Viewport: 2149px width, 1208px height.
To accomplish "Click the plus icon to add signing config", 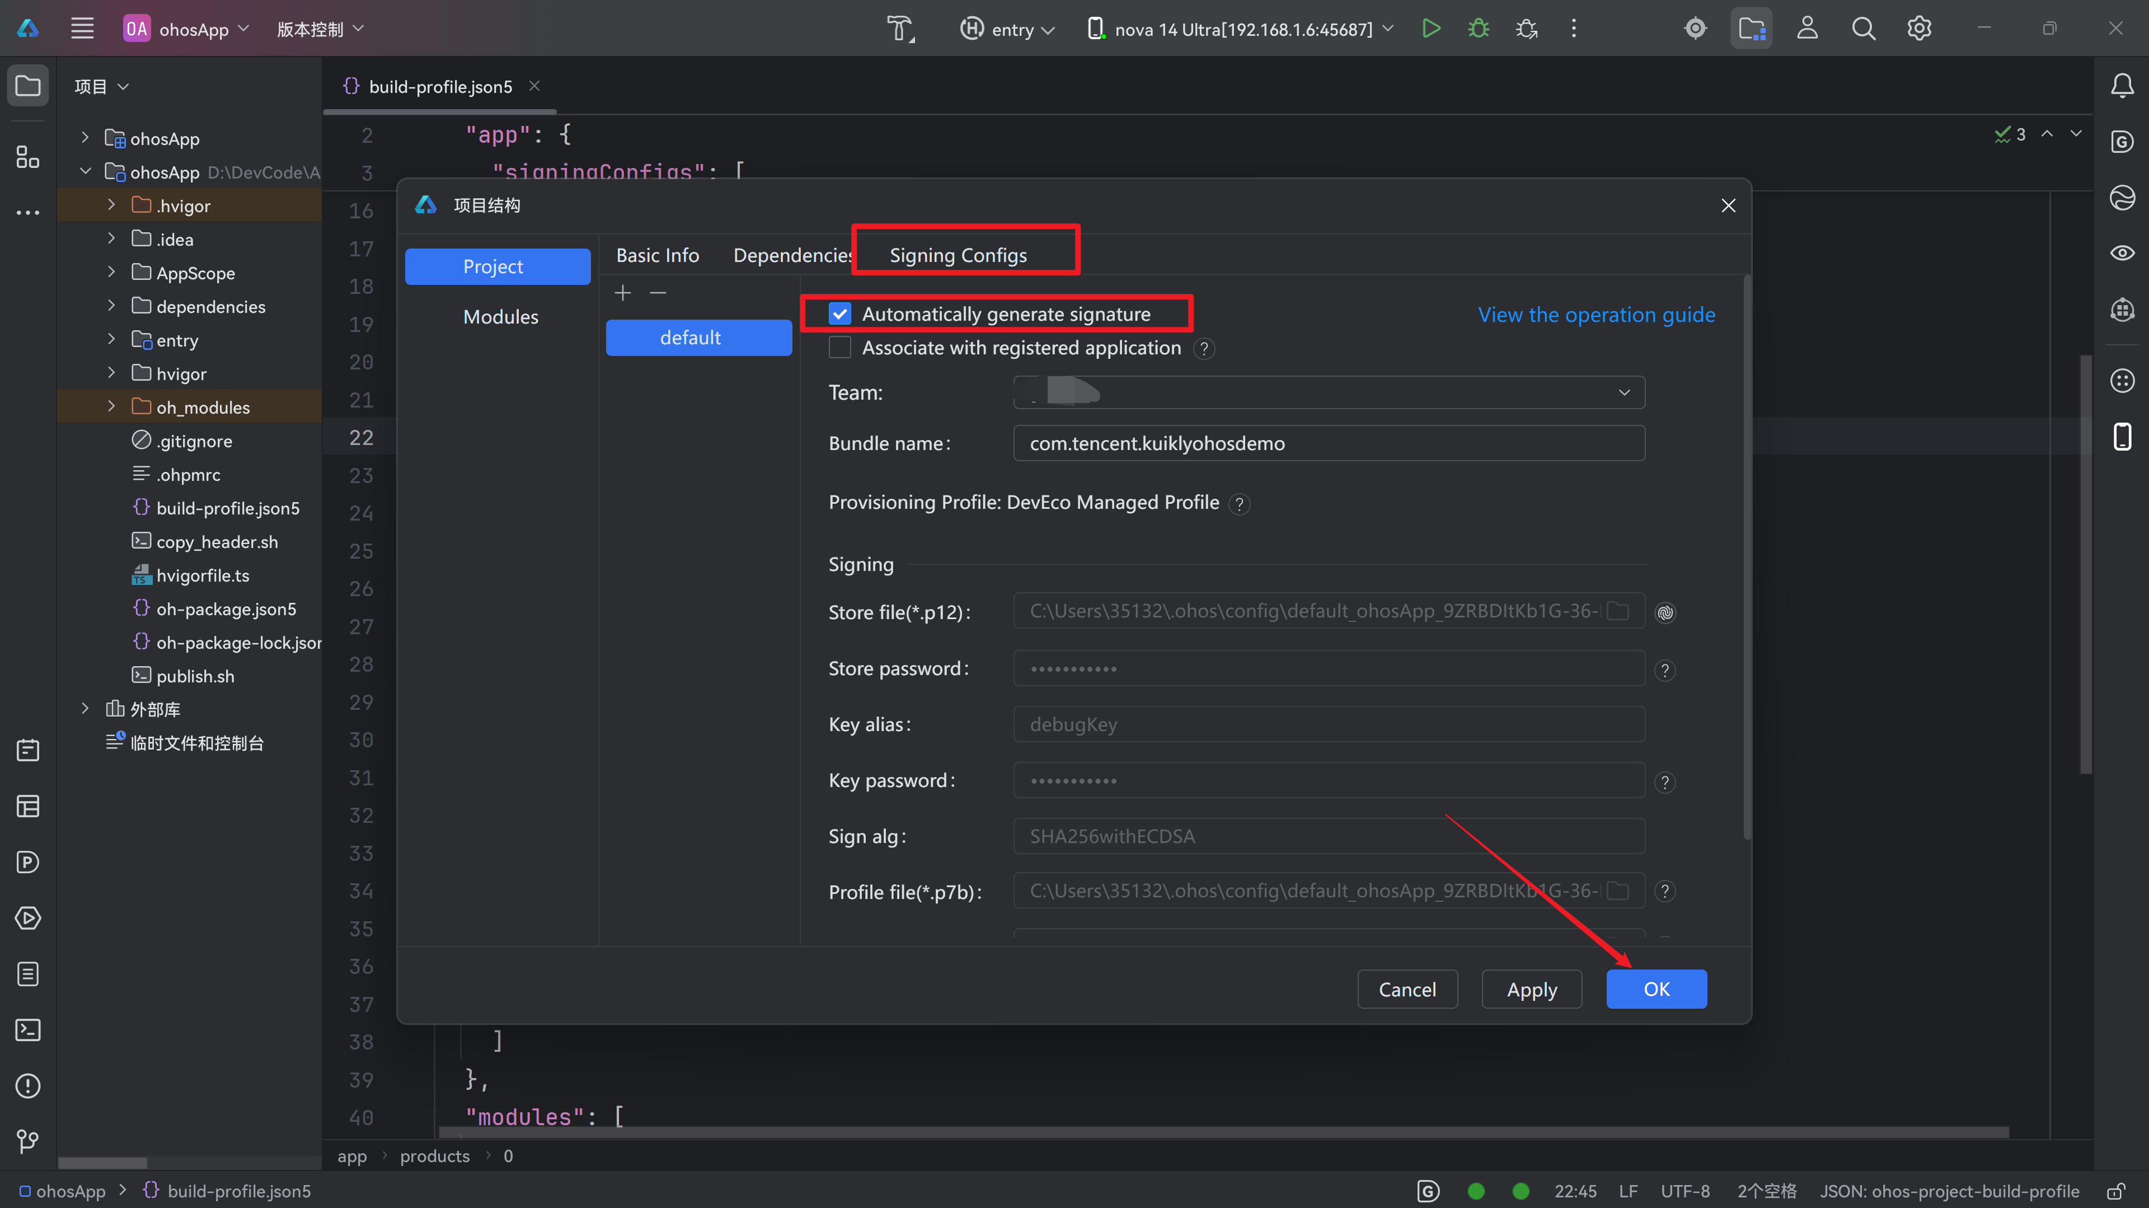I will click(x=622, y=293).
